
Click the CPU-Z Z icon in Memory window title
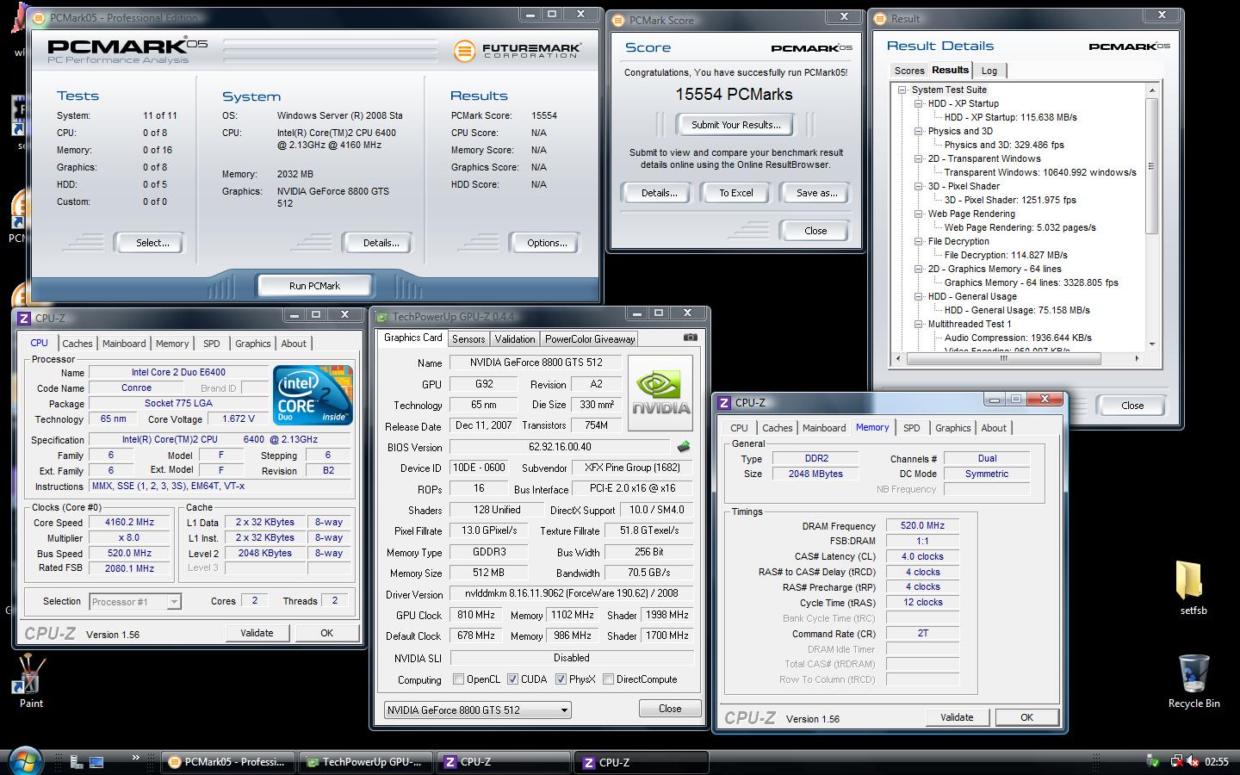(725, 402)
